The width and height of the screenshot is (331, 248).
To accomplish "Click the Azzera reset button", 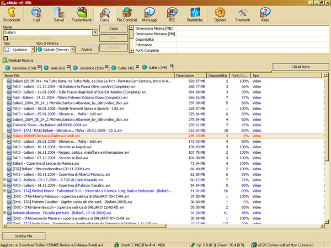I will 87,50.
